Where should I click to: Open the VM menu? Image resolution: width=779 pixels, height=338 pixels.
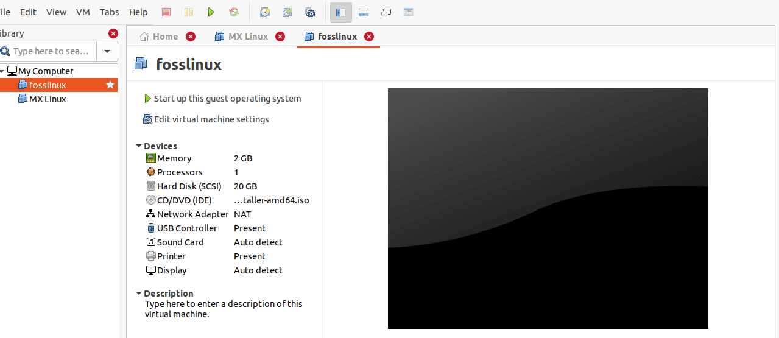pos(83,12)
